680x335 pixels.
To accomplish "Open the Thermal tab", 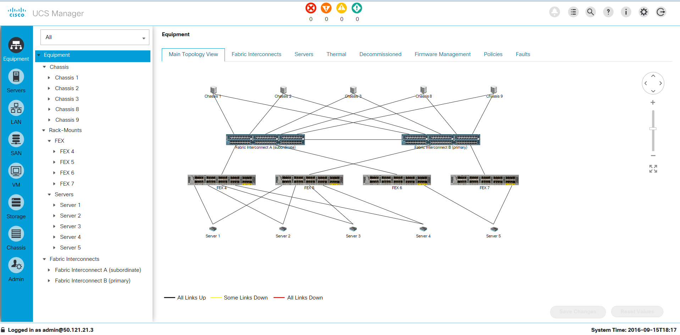I will 336,54.
